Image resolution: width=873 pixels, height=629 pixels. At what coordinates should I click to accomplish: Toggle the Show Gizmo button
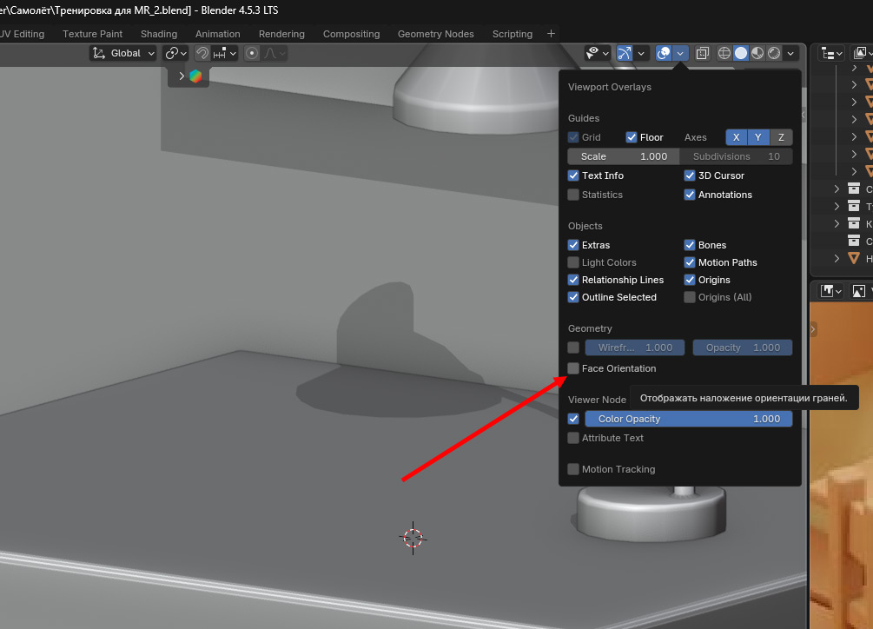point(625,53)
